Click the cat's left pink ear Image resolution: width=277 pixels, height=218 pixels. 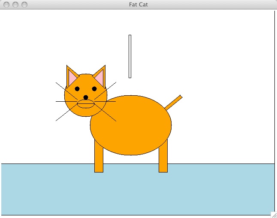point(72,77)
